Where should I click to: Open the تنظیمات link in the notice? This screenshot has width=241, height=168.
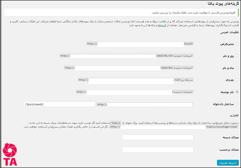coord(176,13)
